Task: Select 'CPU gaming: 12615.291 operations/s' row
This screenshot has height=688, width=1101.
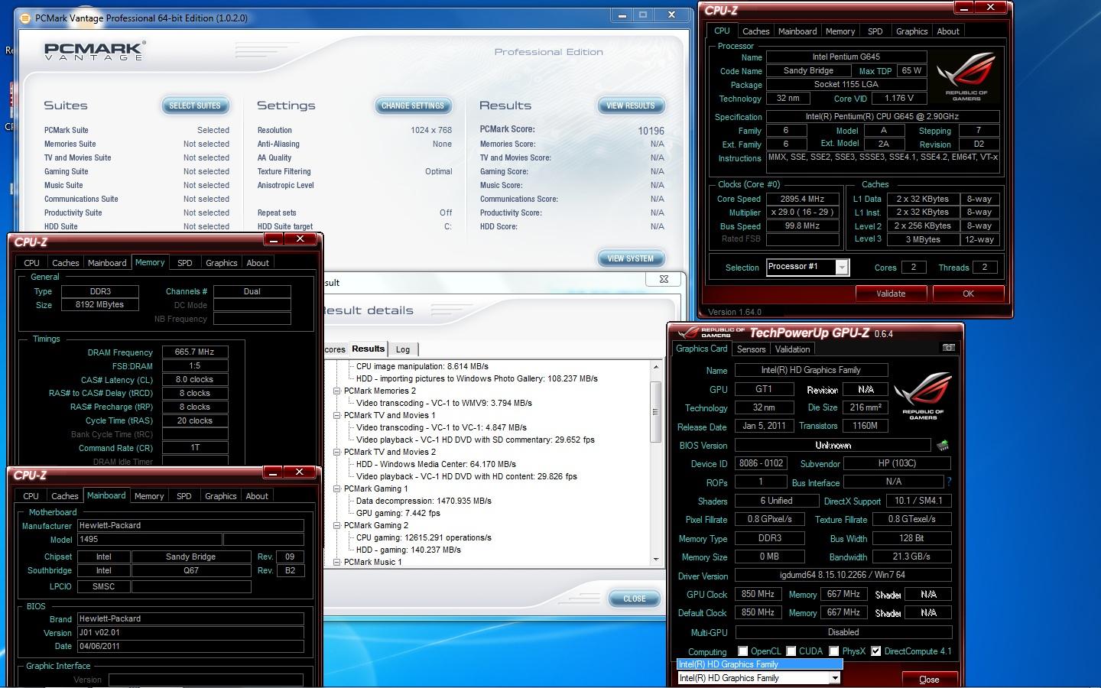Action: tap(424, 537)
